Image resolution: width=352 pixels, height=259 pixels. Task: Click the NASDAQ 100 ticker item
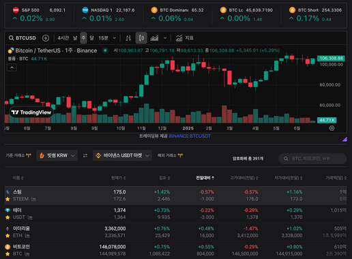tap(108, 15)
